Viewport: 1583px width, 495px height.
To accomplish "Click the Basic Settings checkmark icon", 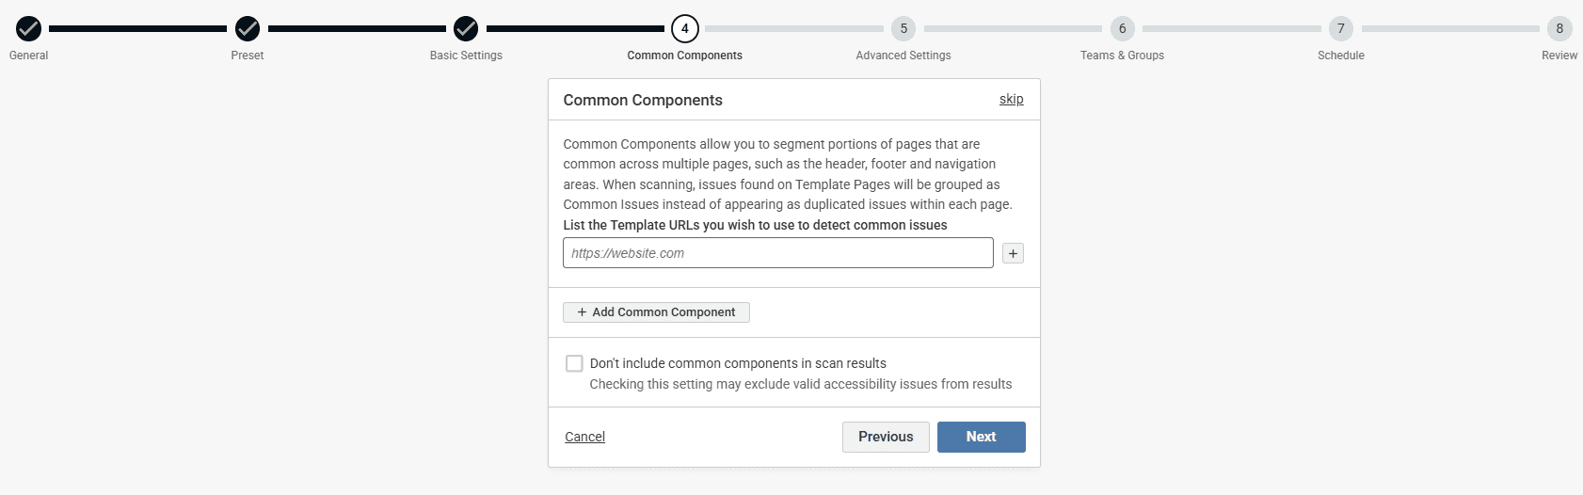I will click(466, 29).
